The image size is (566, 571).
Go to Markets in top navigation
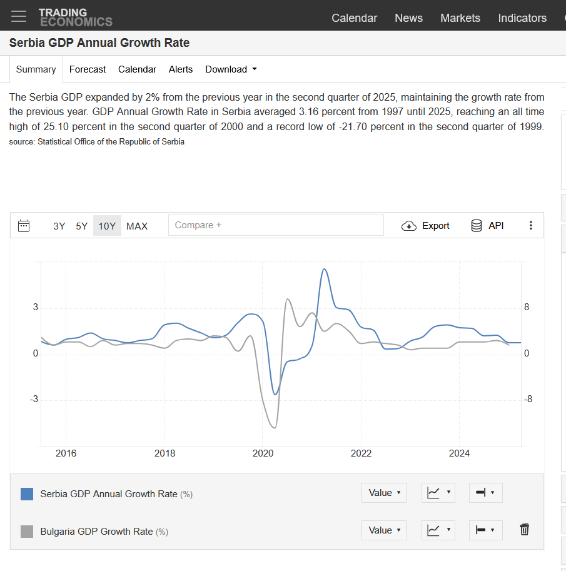tap(460, 18)
